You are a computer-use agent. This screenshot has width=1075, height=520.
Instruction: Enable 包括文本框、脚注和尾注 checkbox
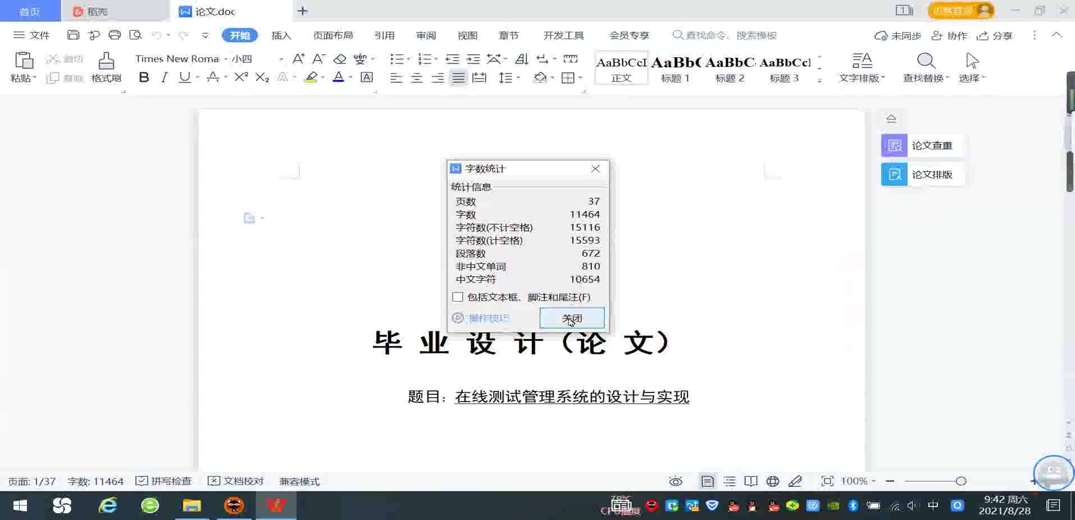point(458,297)
